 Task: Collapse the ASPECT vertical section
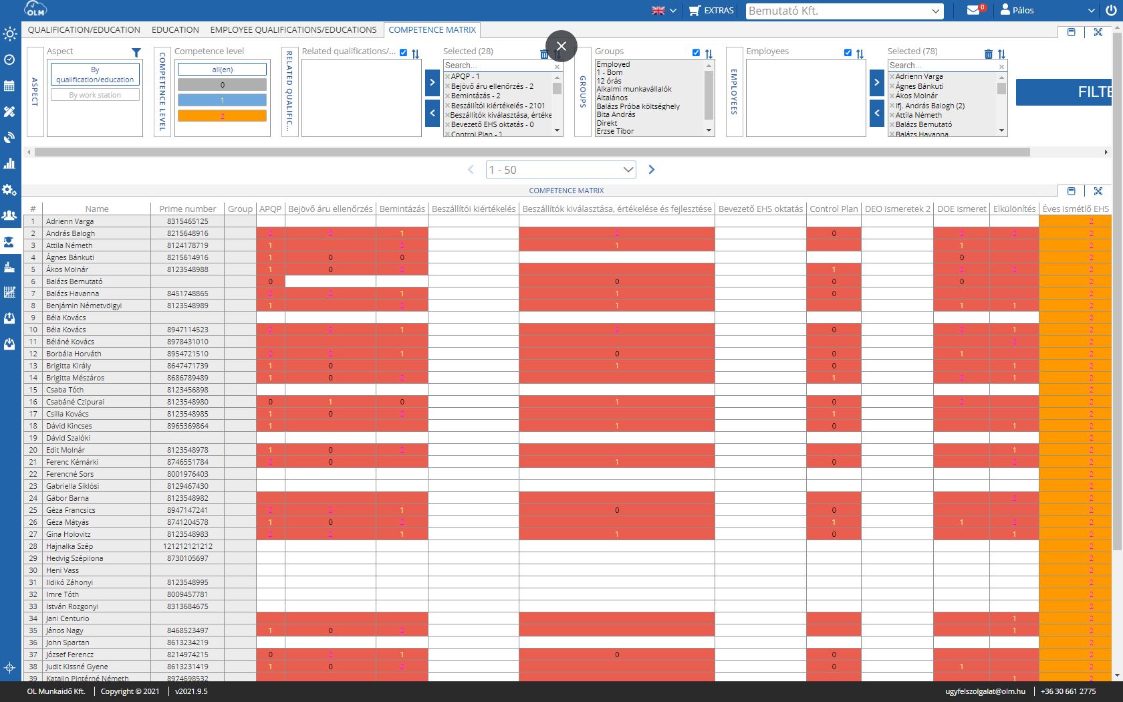35,92
